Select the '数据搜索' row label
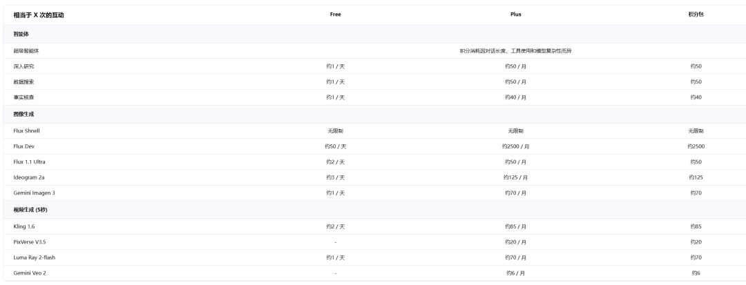 [x=23, y=81]
